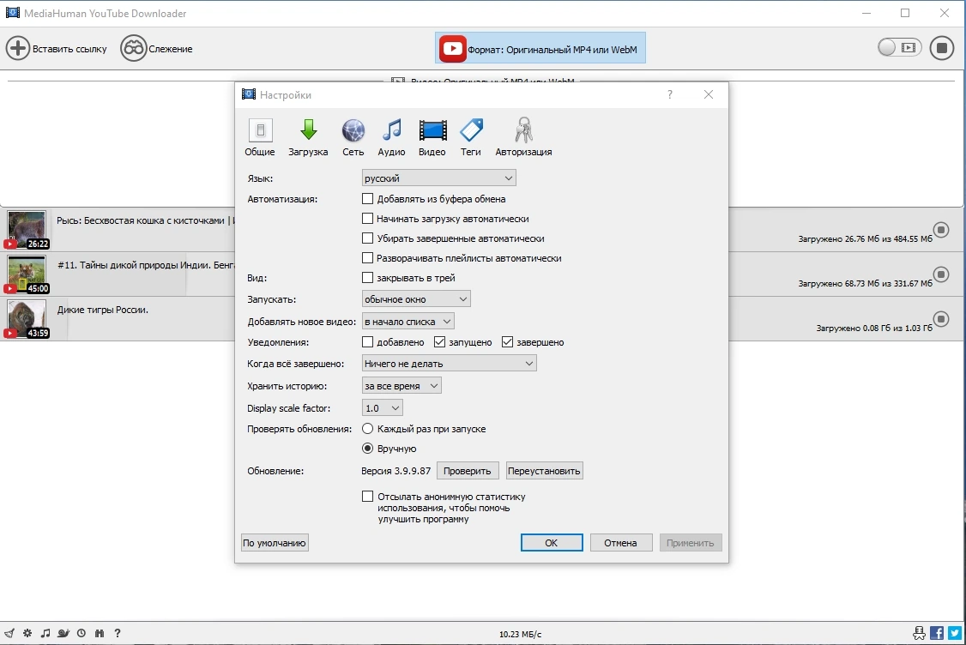
Task: Click Загружено 0.08 ГБ из 1.03 ГБ text
Action: (874, 328)
